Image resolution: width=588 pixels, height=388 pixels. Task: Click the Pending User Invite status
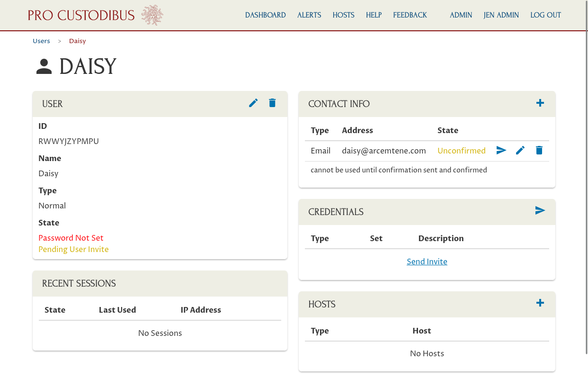point(73,249)
